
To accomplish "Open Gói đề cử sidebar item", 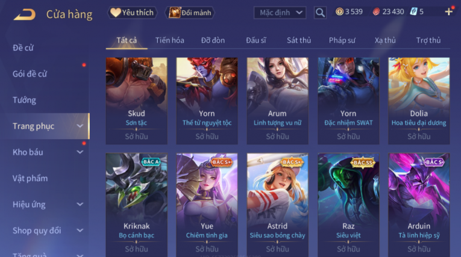I will pos(30,73).
